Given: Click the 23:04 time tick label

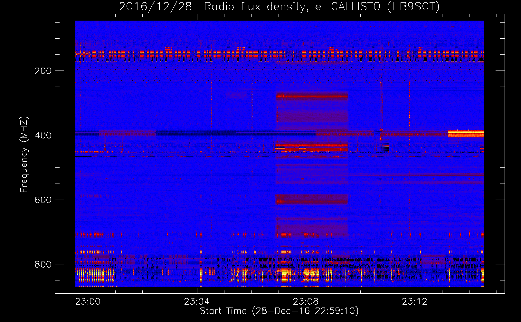Looking at the screenshot, I should pyautogui.click(x=197, y=301).
